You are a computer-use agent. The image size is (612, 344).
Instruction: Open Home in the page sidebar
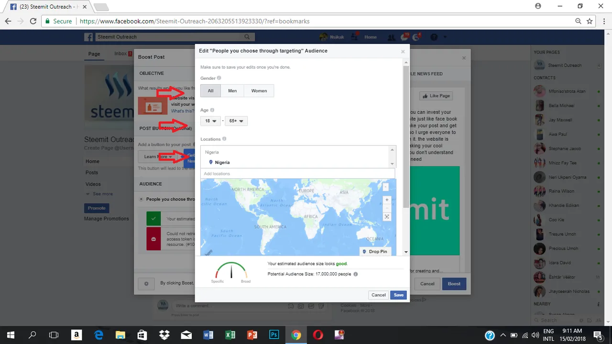(x=92, y=161)
